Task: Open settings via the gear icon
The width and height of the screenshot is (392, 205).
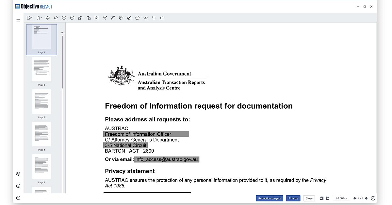Action: [x=18, y=174]
